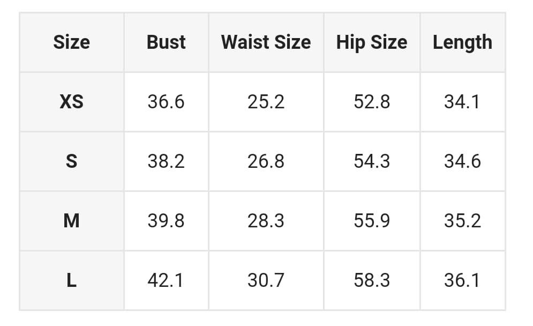
Task: Select the M length value 35.2
Action: tap(462, 220)
